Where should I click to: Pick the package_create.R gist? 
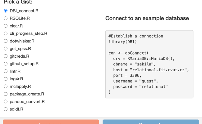pyautogui.click(x=6, y=94)
